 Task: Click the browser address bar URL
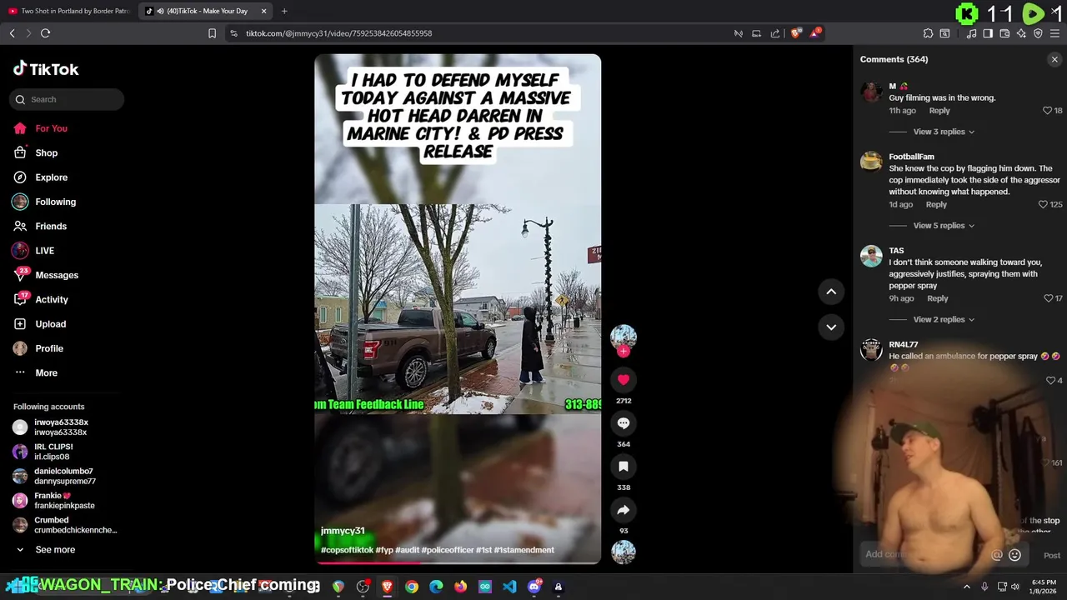pos(338,33)
